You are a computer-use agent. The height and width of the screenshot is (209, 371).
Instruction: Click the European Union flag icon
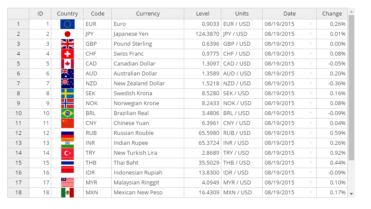pos(67,24)
